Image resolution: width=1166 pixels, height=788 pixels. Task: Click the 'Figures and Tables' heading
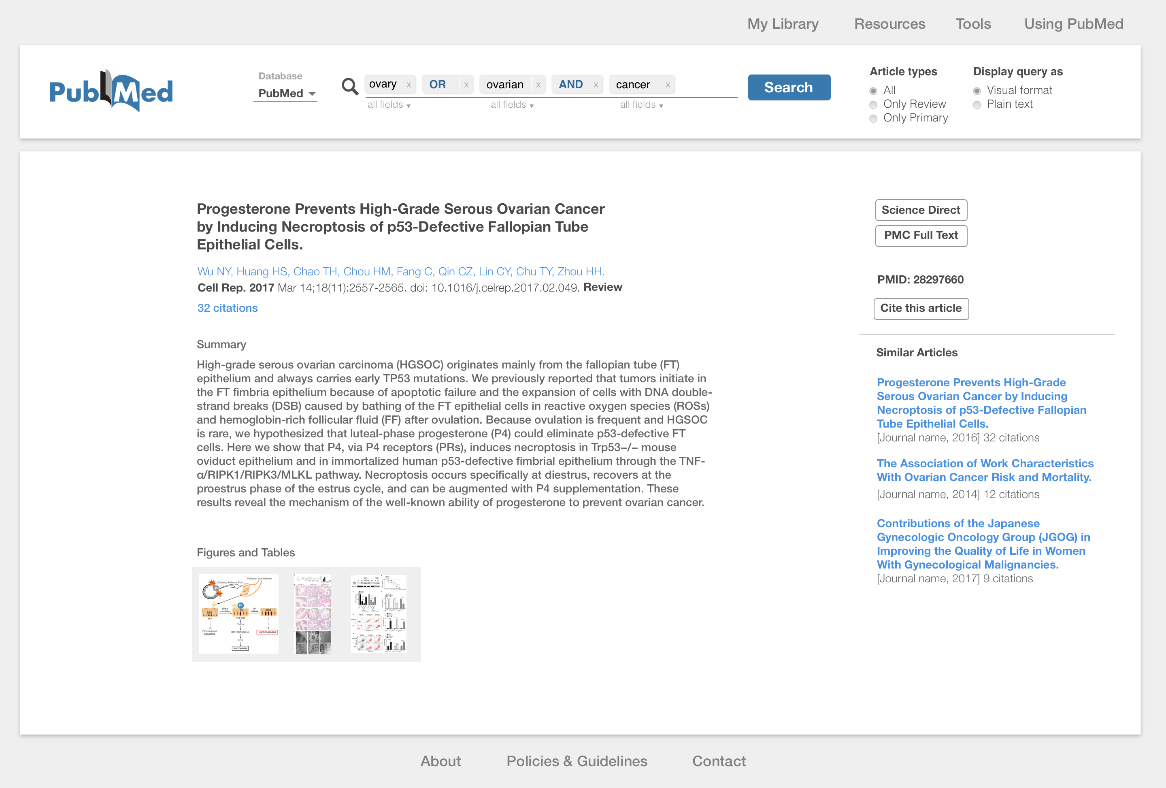(x=246, y=553)
